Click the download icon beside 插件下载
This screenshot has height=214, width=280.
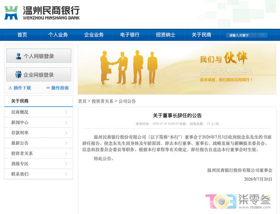coord(10,88)
